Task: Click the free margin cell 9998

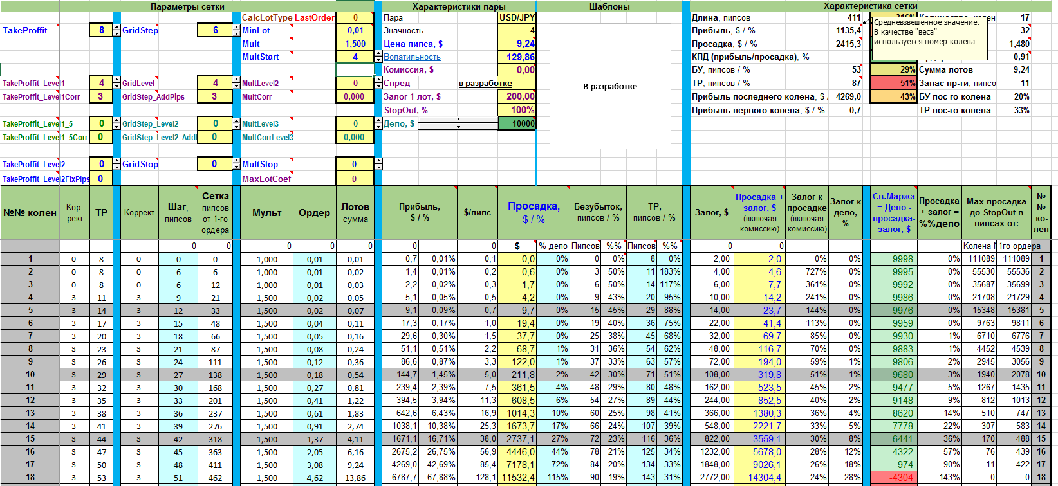Action: click(893, 259)
